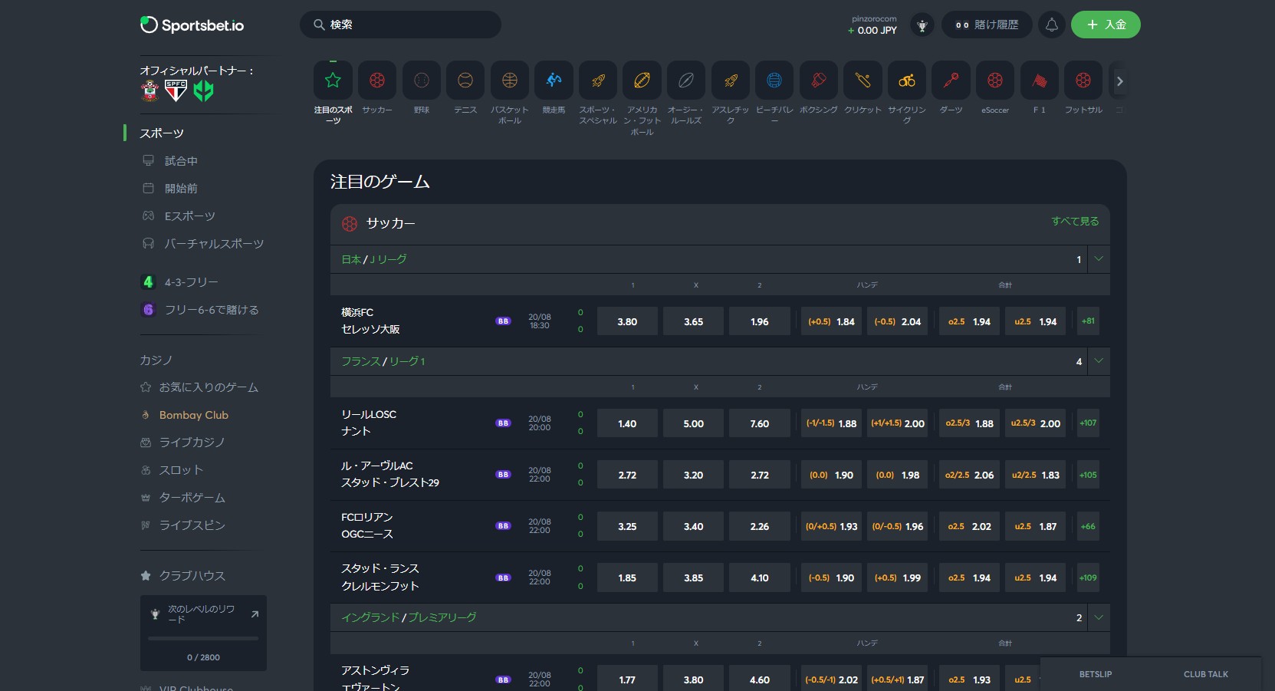Open 試合中 (live) in sidebar
Viewport: 1275px width, 691px height.
click(181, 161)
